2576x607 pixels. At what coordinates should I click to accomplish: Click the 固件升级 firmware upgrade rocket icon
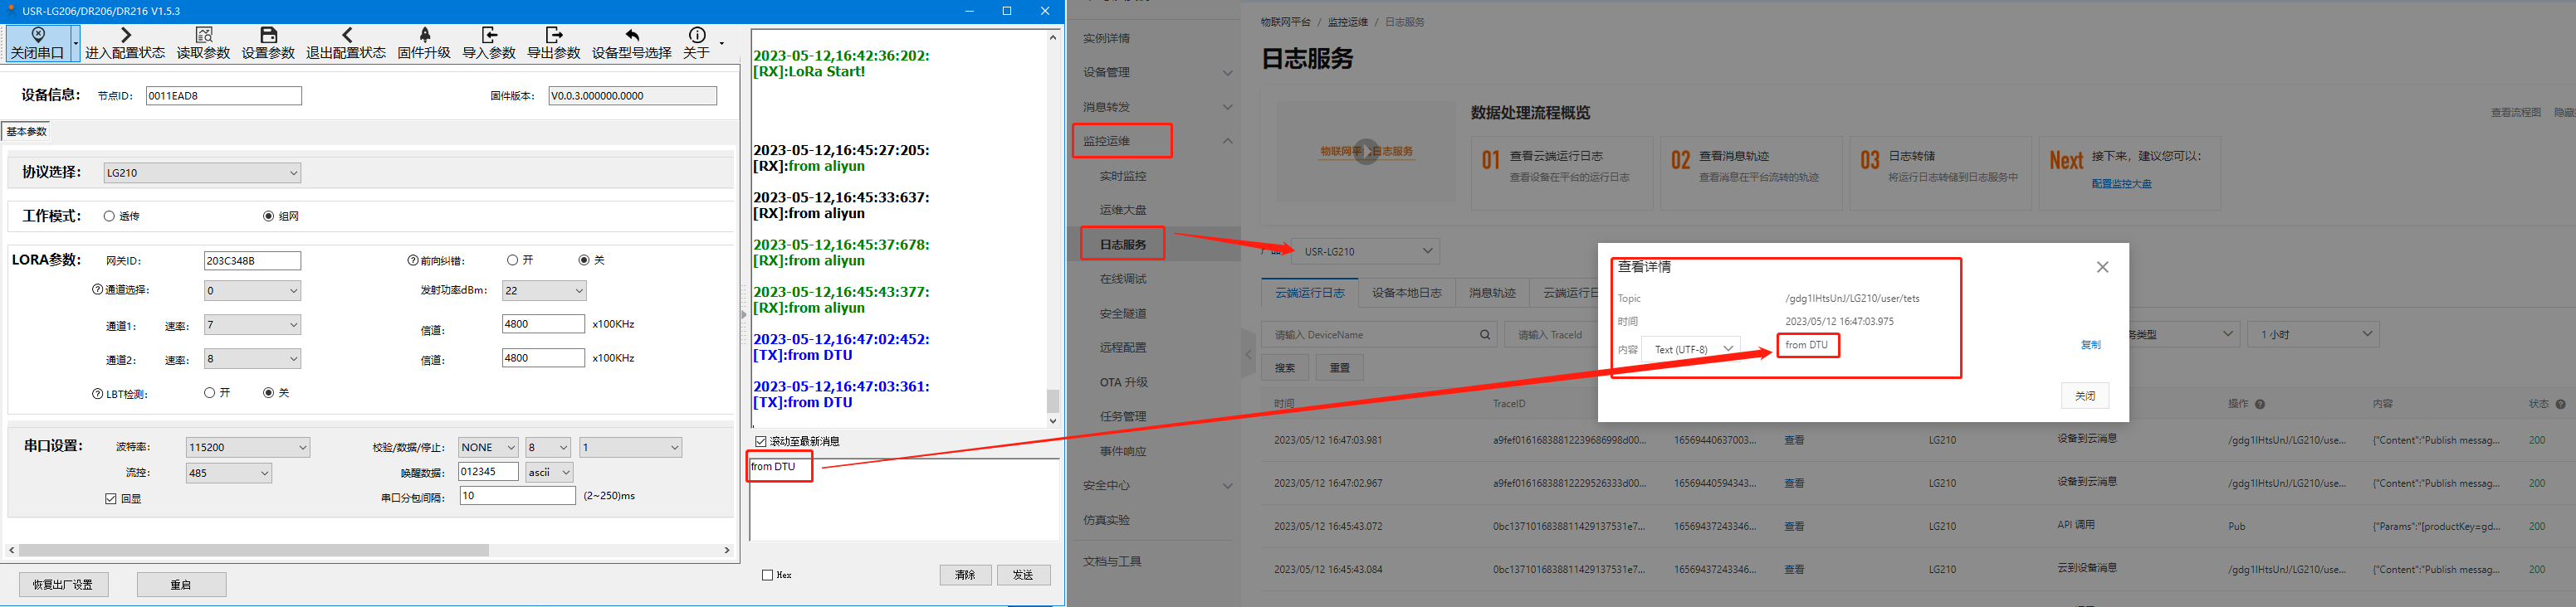pos(424,35)
